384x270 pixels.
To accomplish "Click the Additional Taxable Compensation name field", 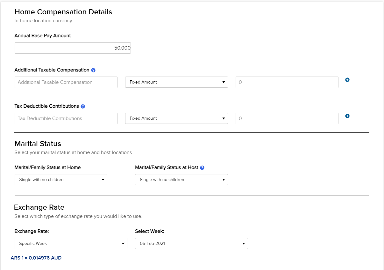I will point(66,82).
